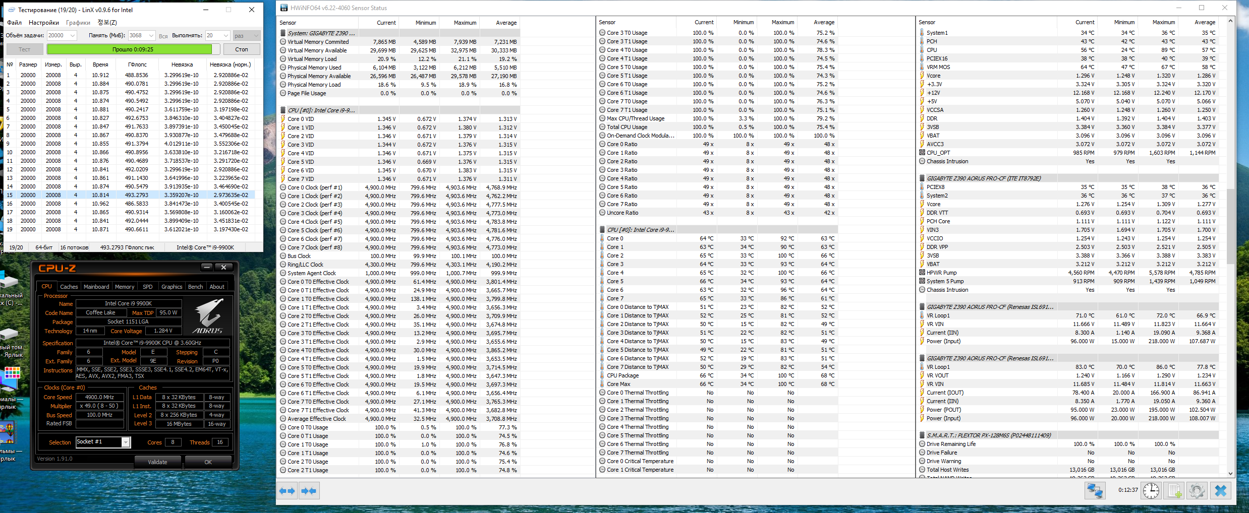Close sensors with the blue X button

coord(1221,491)
